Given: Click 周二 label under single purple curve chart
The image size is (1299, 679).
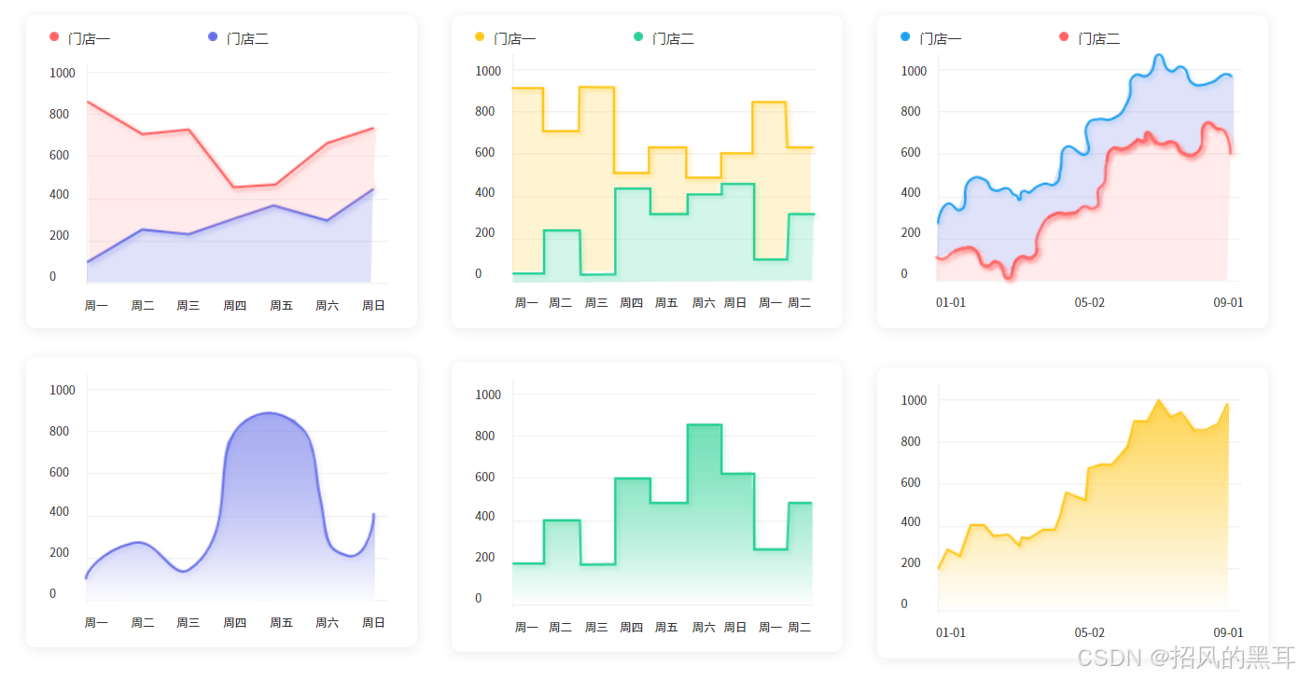Looking at the screenshot, I should [143, 622].
